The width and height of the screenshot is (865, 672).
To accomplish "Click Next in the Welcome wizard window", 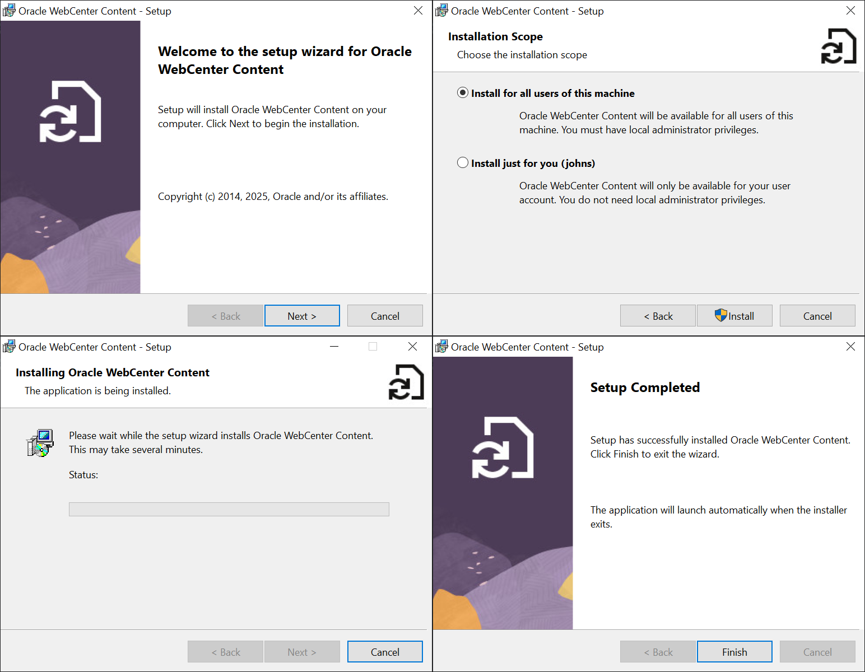I will [302, 316].
